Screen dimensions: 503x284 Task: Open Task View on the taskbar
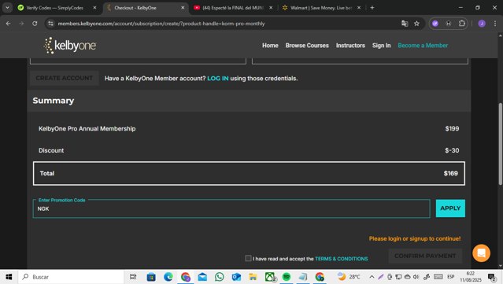[x=133, y=277]
